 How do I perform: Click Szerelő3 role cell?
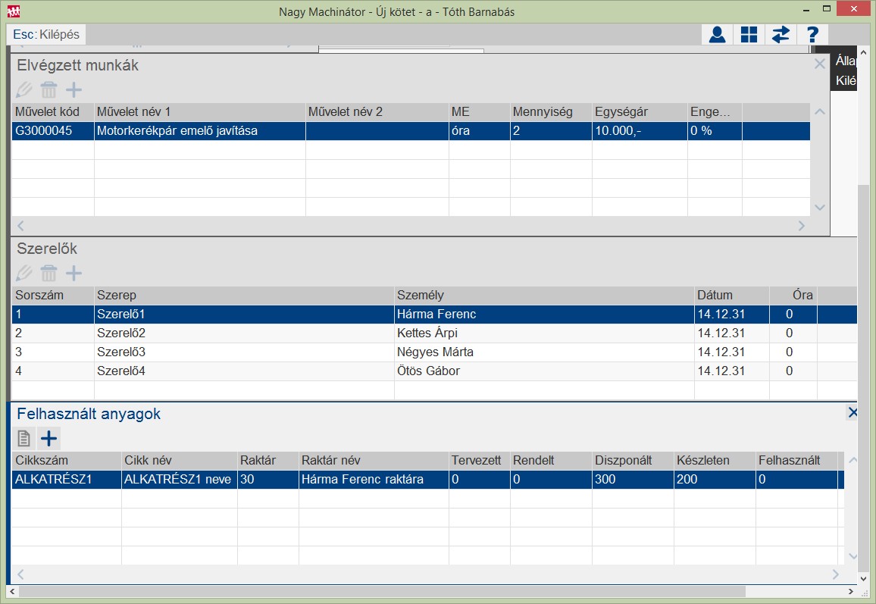click(244, 352)
